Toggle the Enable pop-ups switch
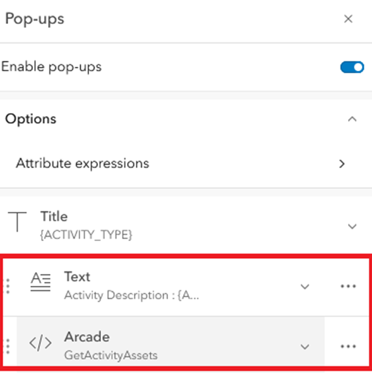 click(352, 67)
